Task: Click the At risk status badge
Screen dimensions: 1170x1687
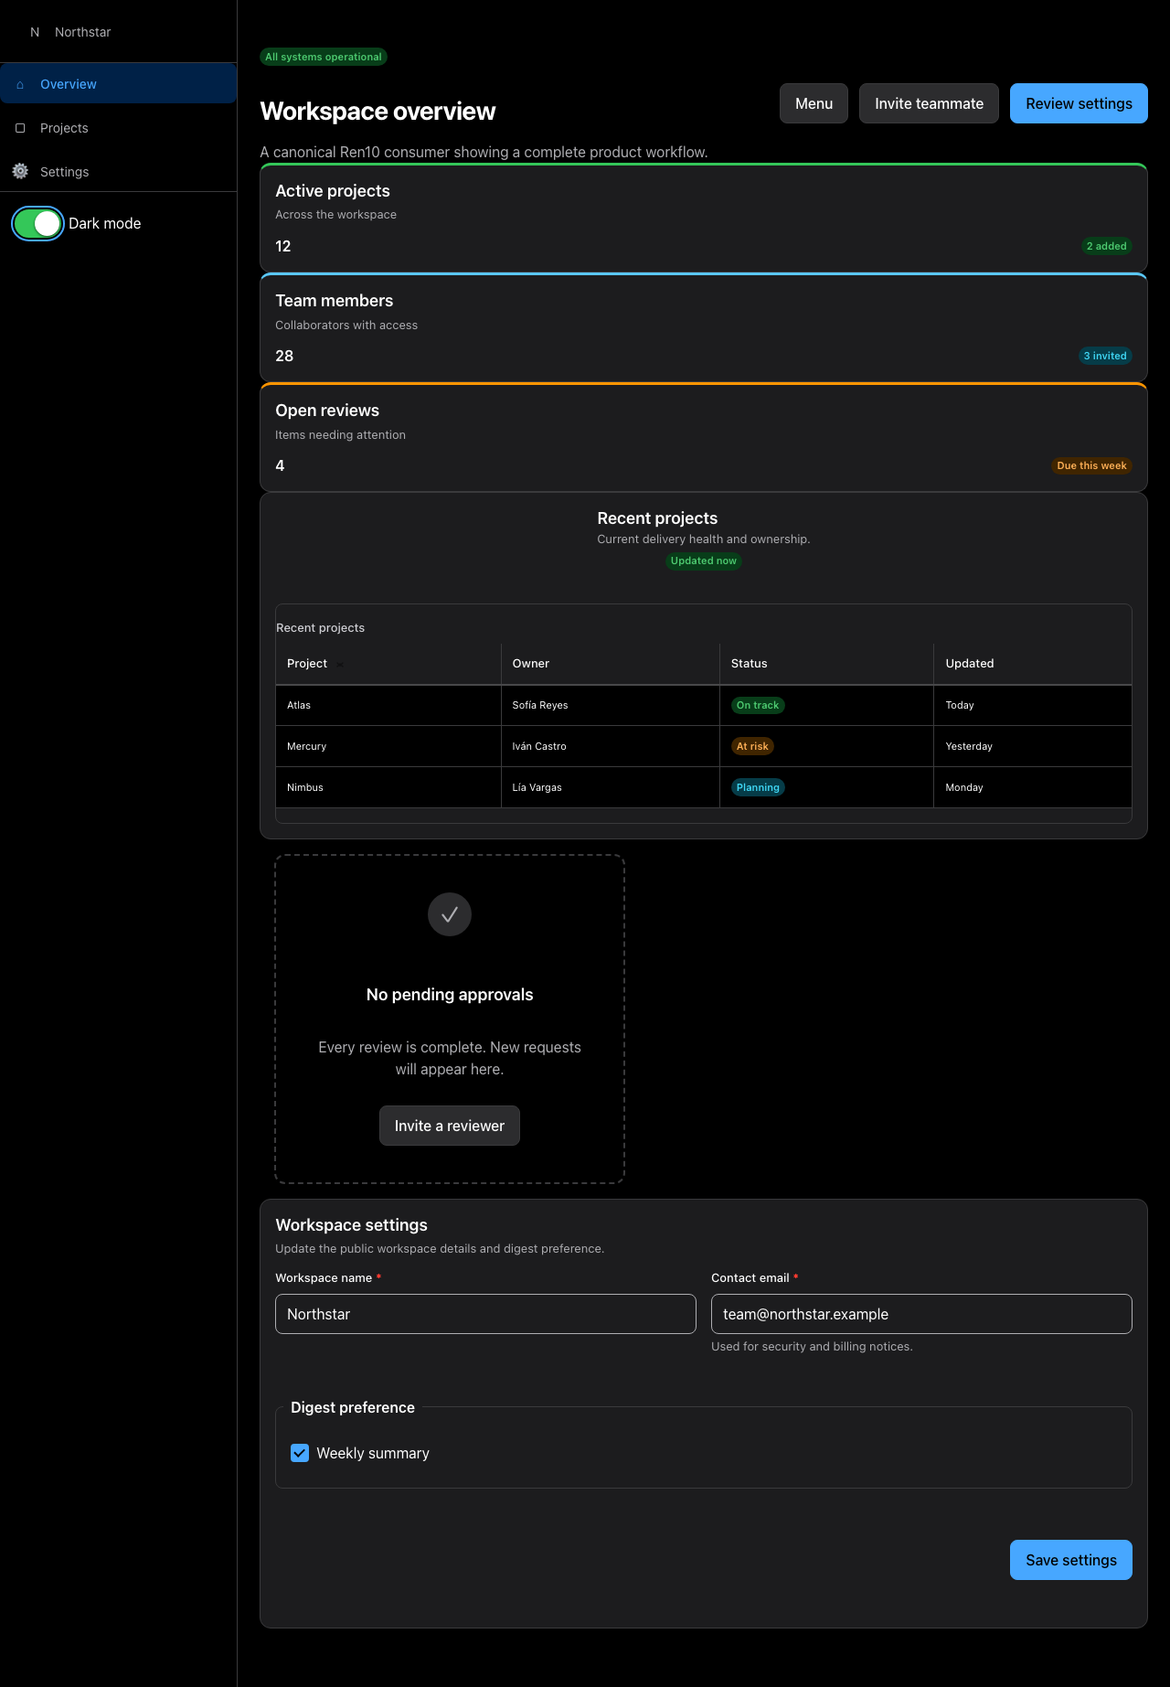Action: point(752,746)
